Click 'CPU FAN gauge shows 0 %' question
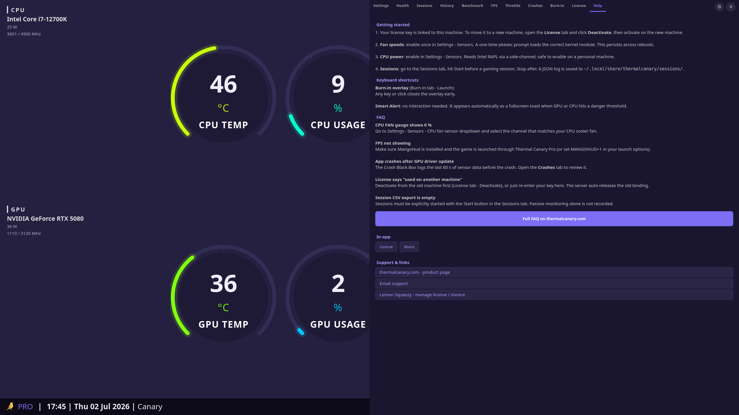Viewport: 739px width, 415px height. click(x=403, y=125)
